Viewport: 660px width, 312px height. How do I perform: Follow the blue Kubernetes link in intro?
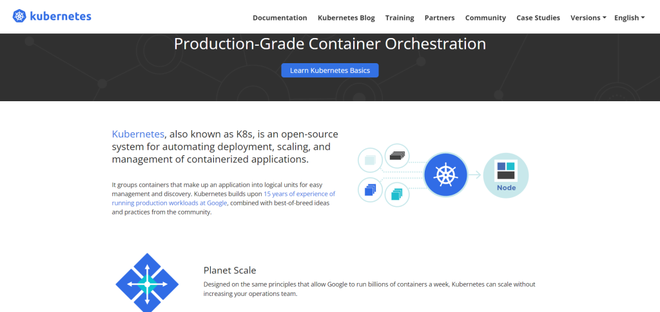pos(138,134)
